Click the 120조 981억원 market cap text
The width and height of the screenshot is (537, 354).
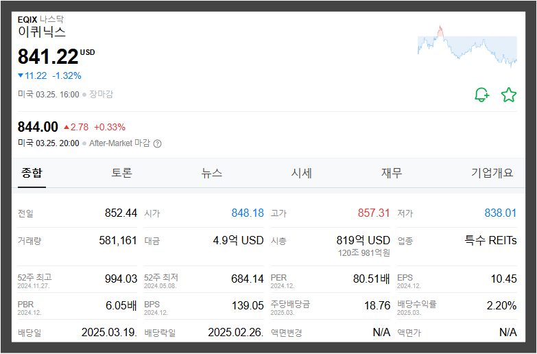tap(364, 253)
